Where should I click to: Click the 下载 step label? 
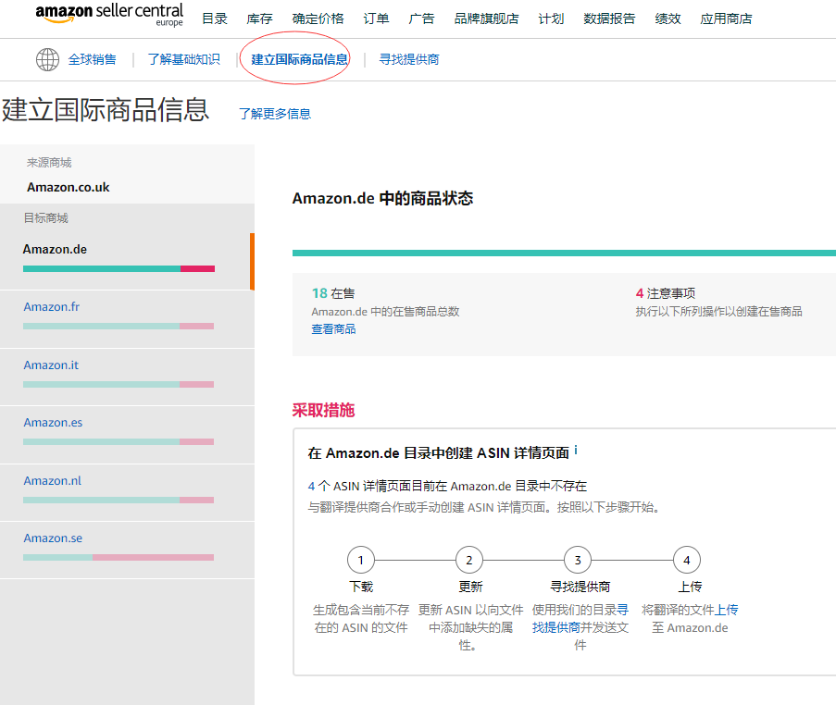point(361,587)
